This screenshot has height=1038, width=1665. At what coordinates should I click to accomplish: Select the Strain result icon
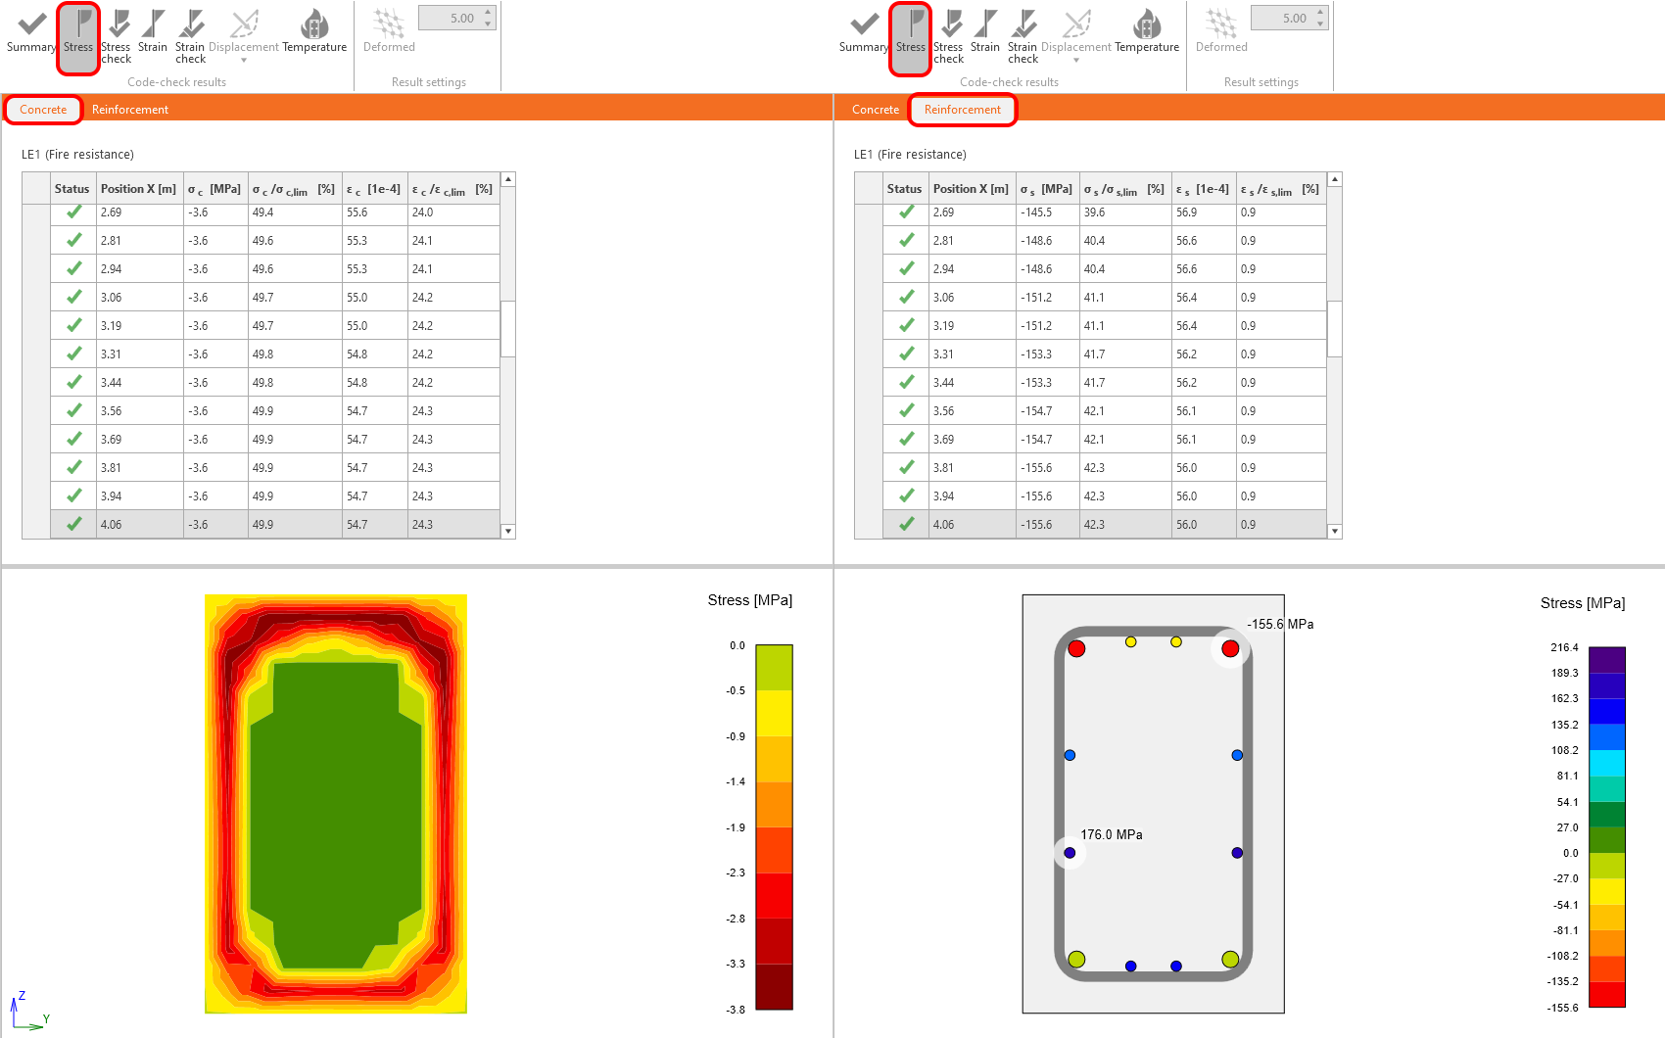[153, 29]
